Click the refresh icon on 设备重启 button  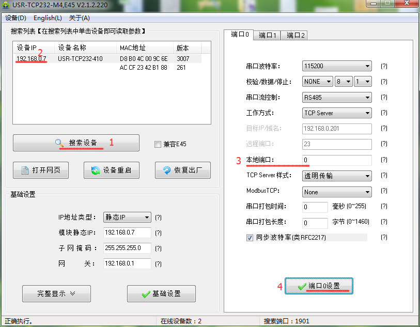coord(96,170)
